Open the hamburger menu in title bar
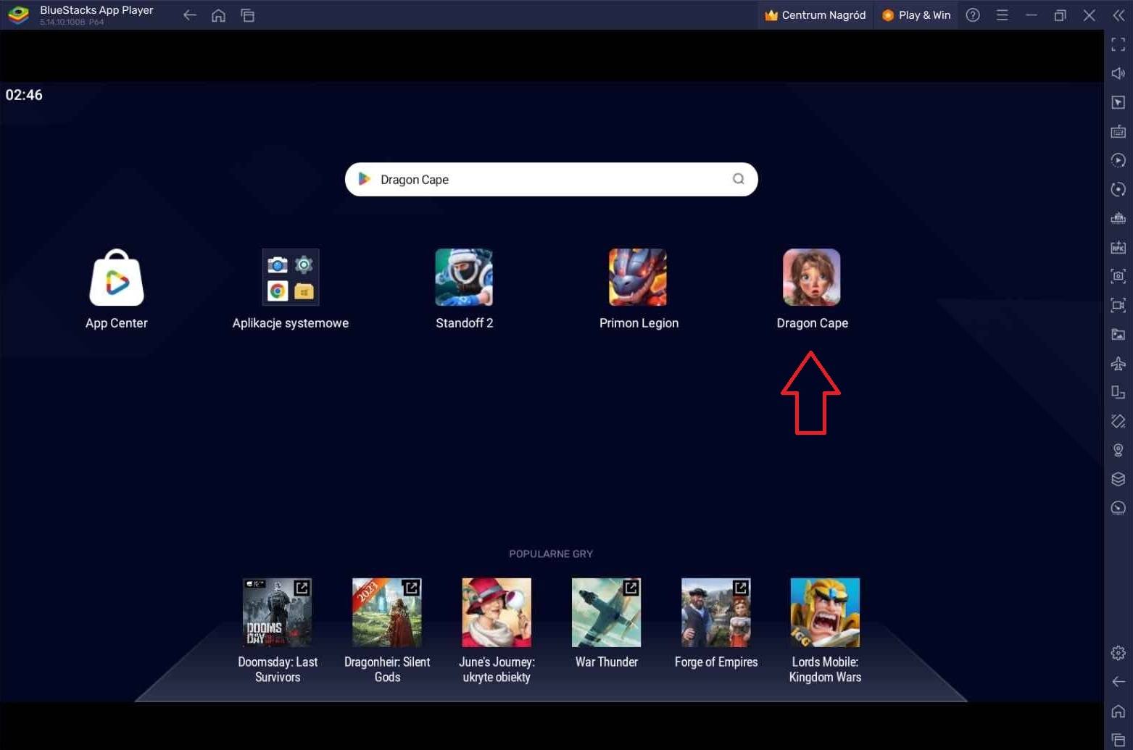This screenshot has width=1133, height=750. (1002, 15)
